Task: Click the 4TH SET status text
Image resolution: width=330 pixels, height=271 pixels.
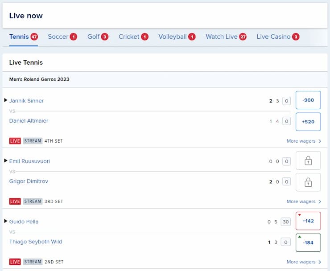Action: pos(54,141)
